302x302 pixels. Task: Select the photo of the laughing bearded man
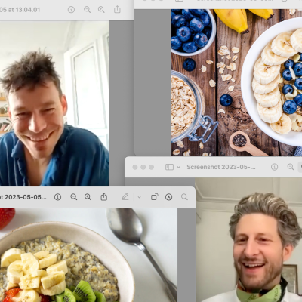click(248, 240)
